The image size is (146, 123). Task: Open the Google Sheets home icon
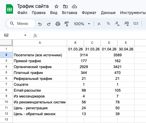(x=10, y=9)
